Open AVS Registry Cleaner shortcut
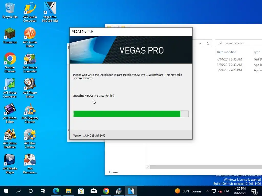The height and width of the screenshot is (196, 262). (30, 113)
